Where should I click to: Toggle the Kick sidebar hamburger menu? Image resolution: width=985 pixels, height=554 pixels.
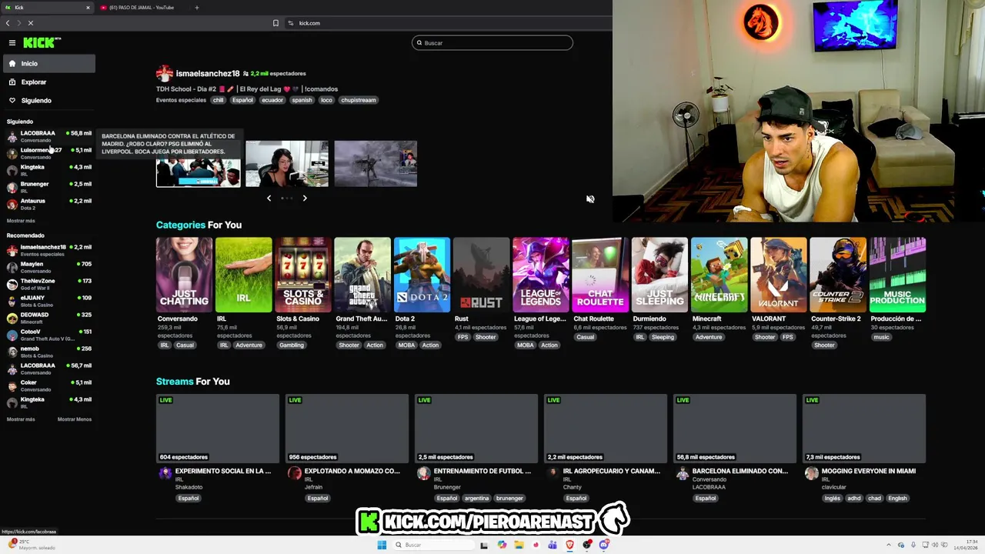click(12, 43)
